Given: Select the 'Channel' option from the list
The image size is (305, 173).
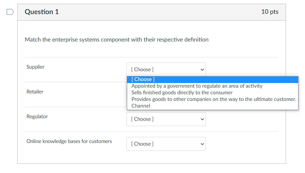Looking at the screenshot, I should (140, 106).
